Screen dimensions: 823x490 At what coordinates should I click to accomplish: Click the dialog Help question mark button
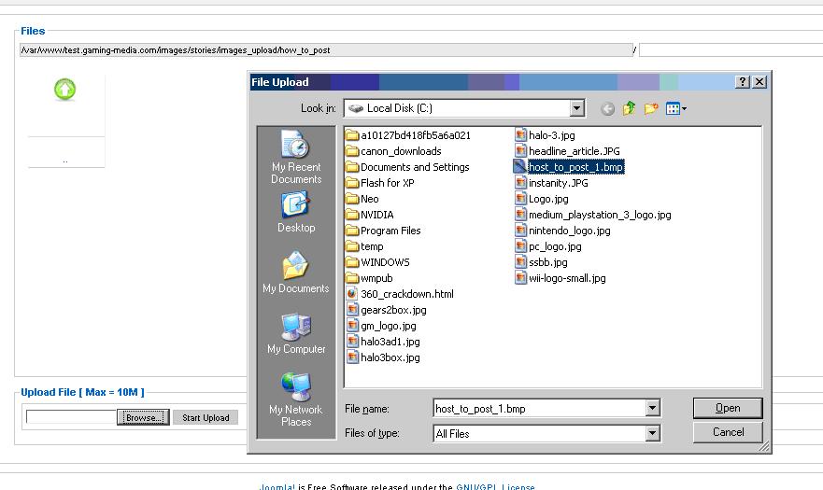pos(742,82)
